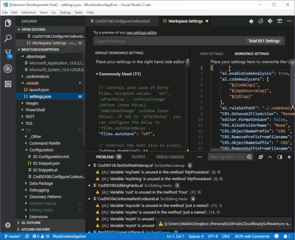Click the Search Settings input field
Viewport: 295px width, 240px height.
169,41
